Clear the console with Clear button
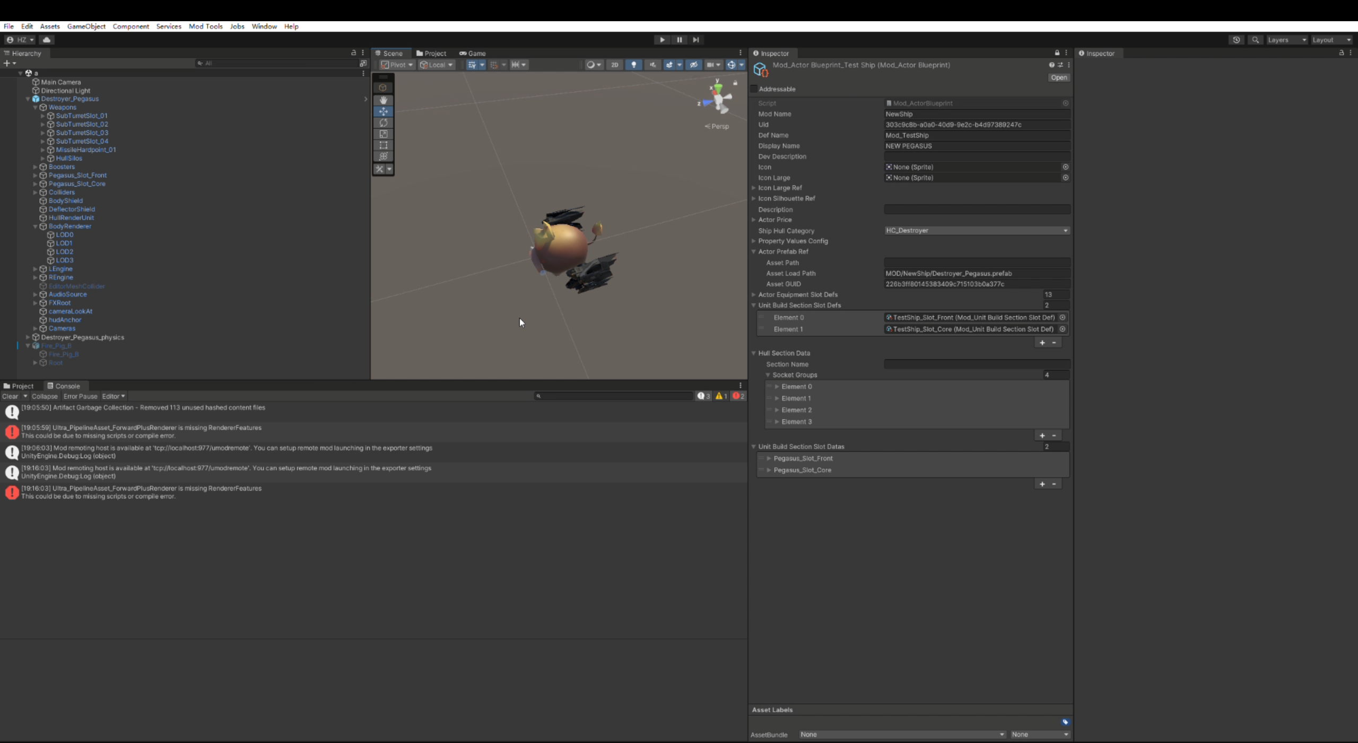The image size is (1358, 743). point(10,396)
